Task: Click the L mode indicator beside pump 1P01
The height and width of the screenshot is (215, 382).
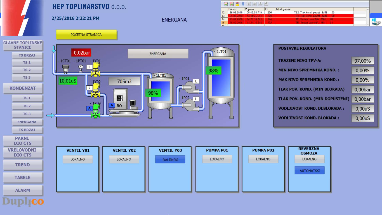Action: point(196,81)
